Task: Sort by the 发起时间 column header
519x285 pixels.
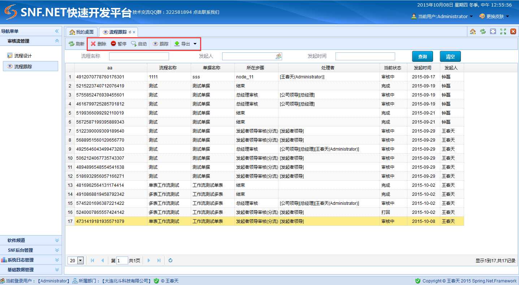Action: [x=423, y=68]
